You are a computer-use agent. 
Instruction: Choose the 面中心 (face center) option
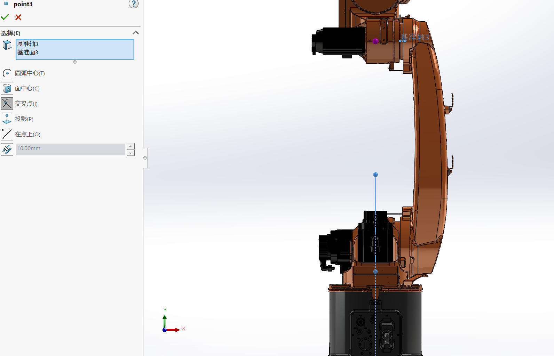[7, 89]
